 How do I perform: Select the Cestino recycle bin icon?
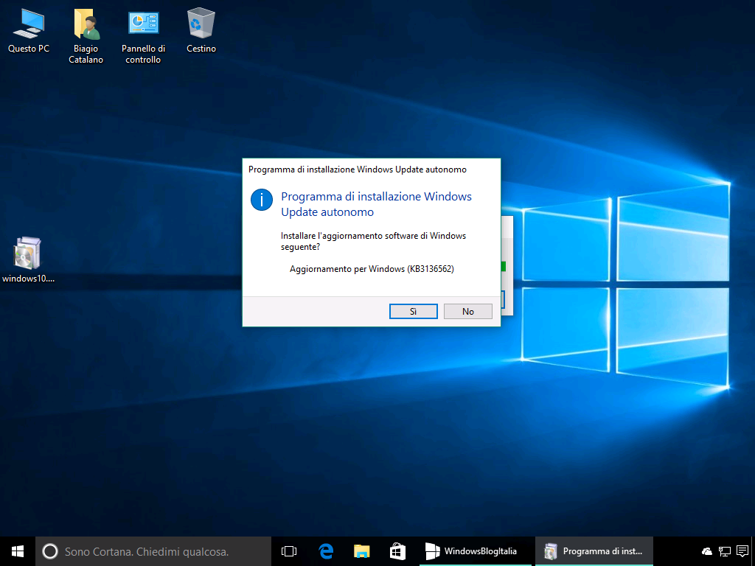201,31
